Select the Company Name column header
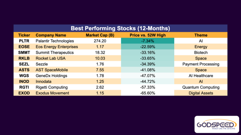Viewport: 241px width, 135px height. coord(51,35)
